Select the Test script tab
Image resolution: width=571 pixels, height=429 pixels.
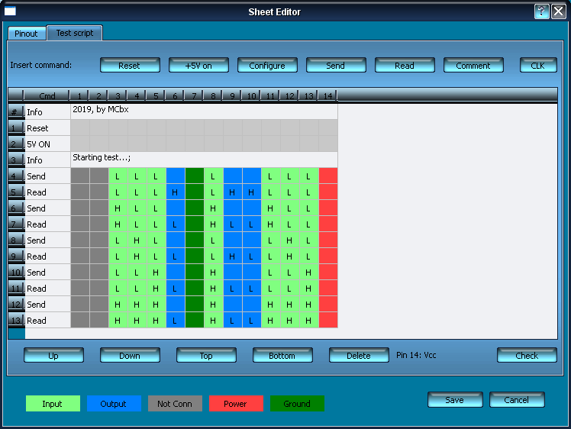pyautogui.click(x=74, y=34)
